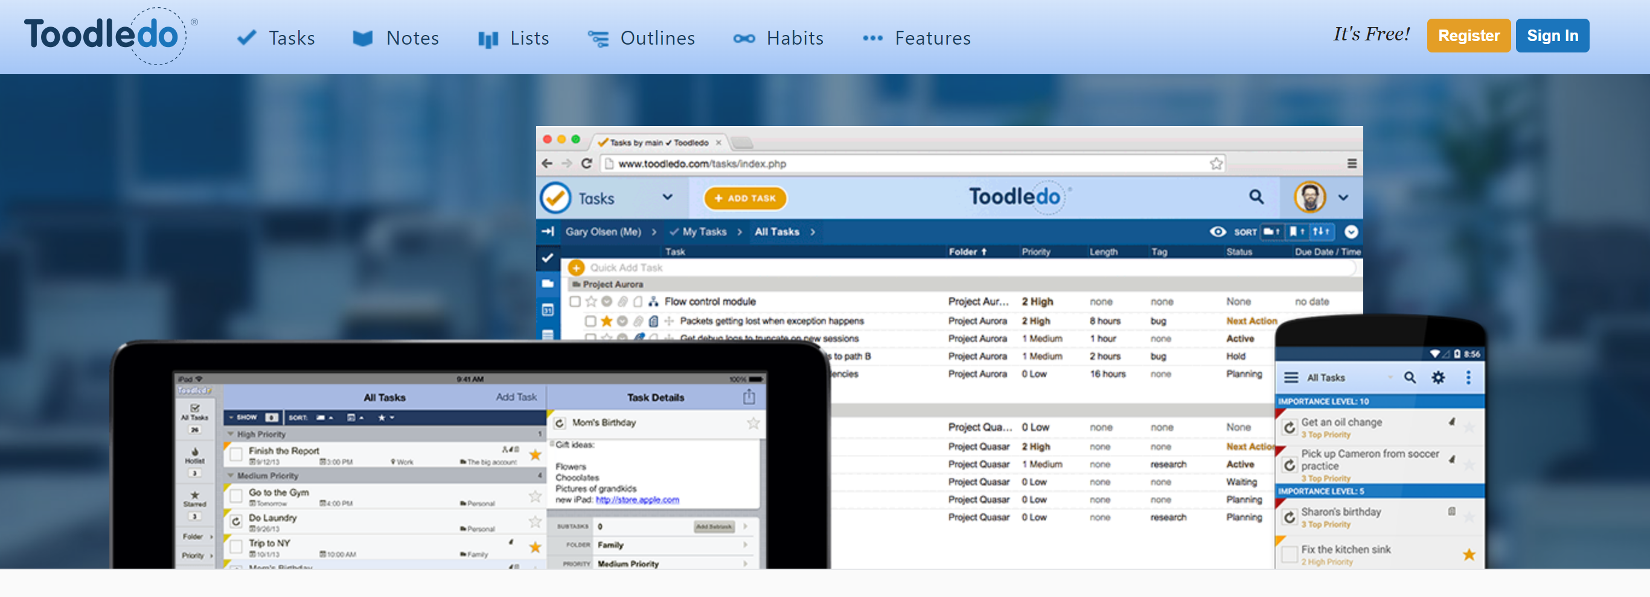
Task: Click the Add Subtask button on tablet
Action: tap(714, 526)
